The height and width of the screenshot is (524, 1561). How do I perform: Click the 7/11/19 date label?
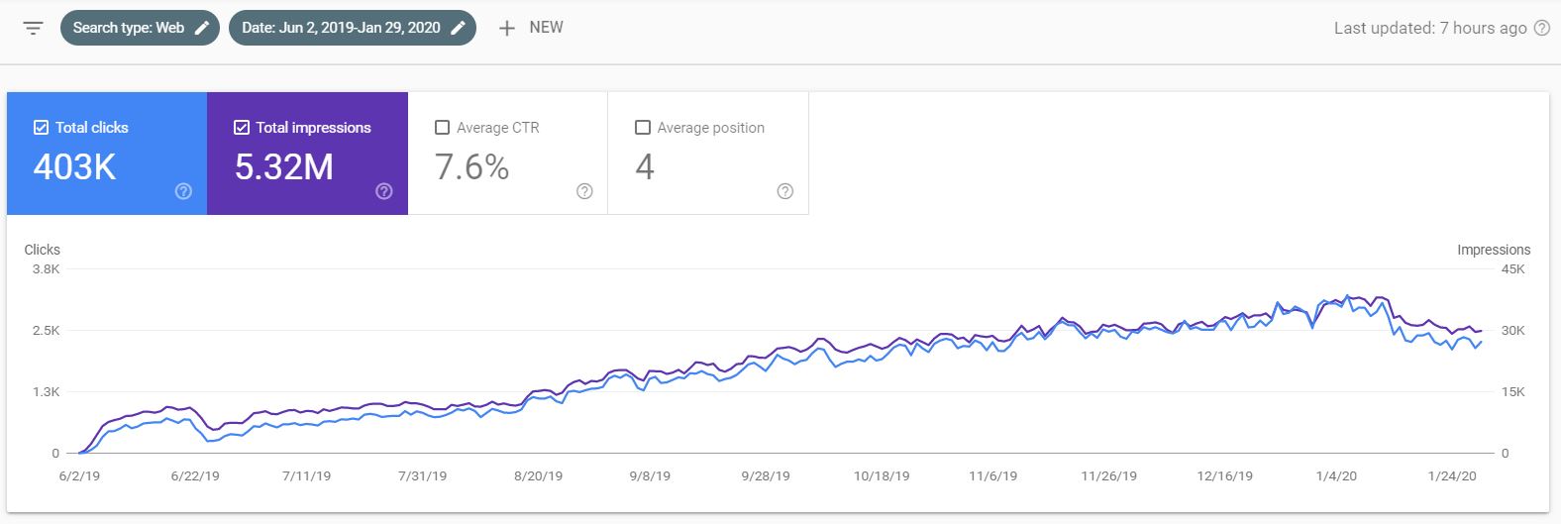coord(306,476)
